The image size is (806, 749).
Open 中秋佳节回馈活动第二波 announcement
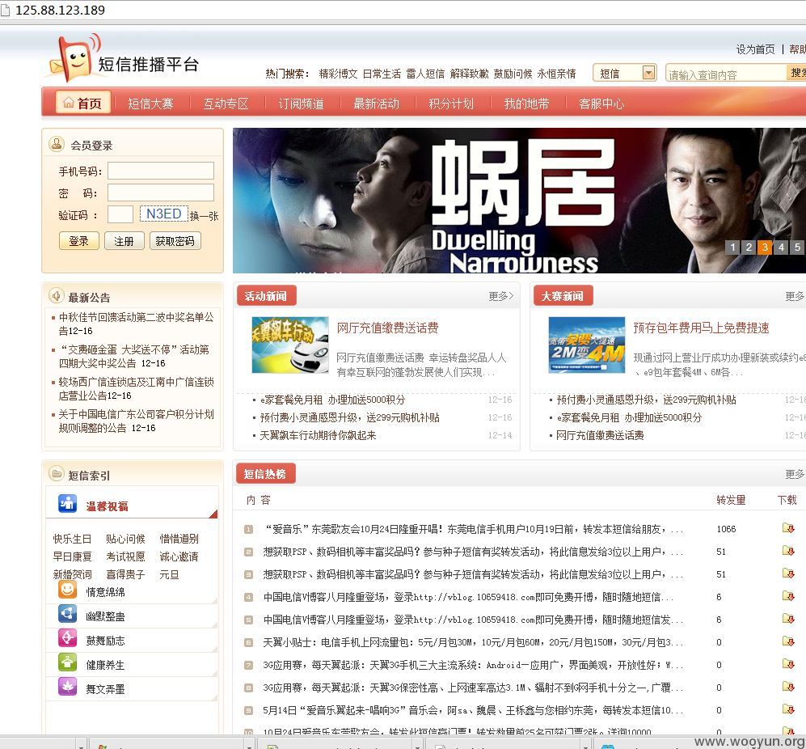click(136, 324)
